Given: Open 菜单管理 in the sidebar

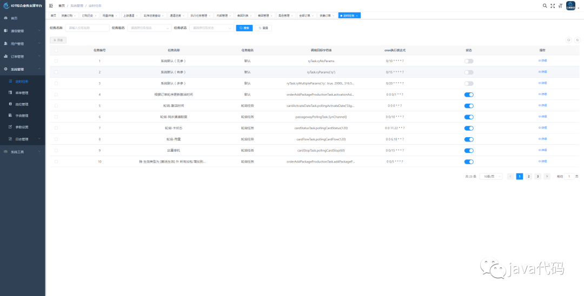Looking at the screenshot, I should point(22,92).
